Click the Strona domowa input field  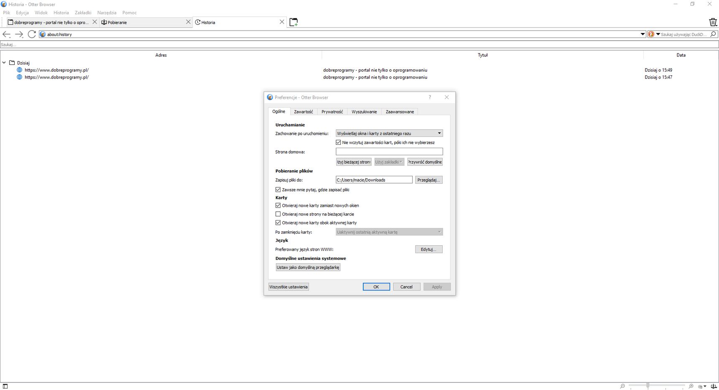pos(389,151)
